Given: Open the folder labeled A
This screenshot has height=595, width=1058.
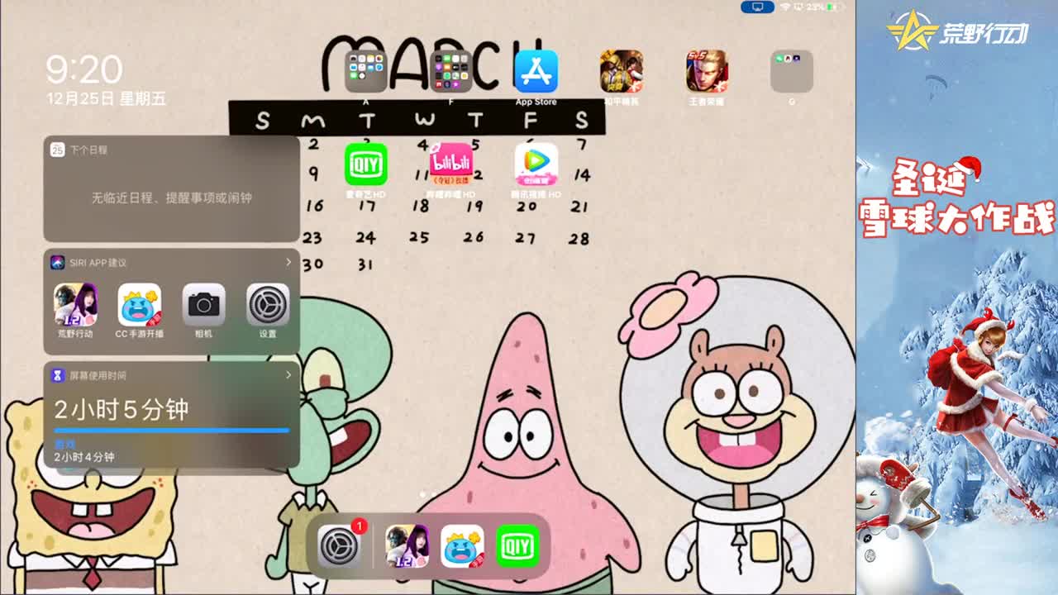Looking at the screenshot, I should pyautogui.click(x=365, y=71).
